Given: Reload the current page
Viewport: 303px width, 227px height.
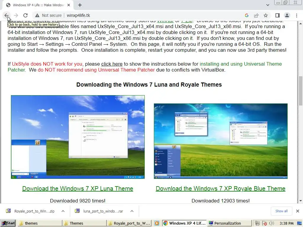Looking at the screenshot, I should tap(25, 15).
